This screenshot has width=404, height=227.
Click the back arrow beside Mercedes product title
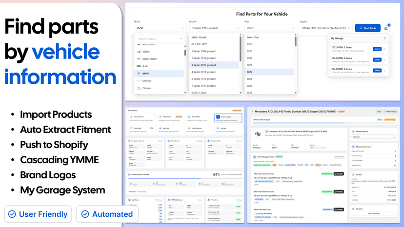(x=252, y=112)
